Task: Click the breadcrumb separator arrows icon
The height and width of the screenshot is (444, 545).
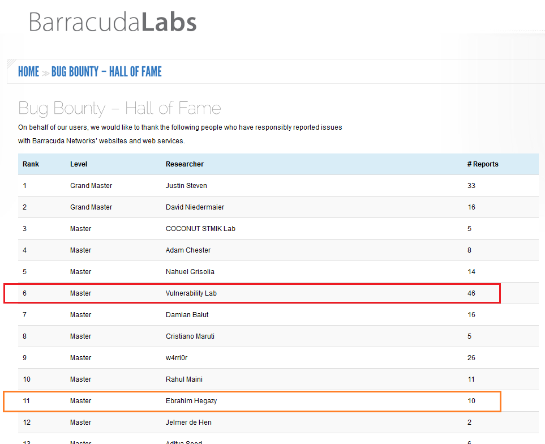Action: (x=45, y=71)
